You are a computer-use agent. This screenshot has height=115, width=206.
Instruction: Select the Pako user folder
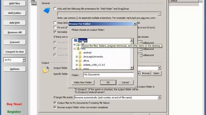[83, 49]
